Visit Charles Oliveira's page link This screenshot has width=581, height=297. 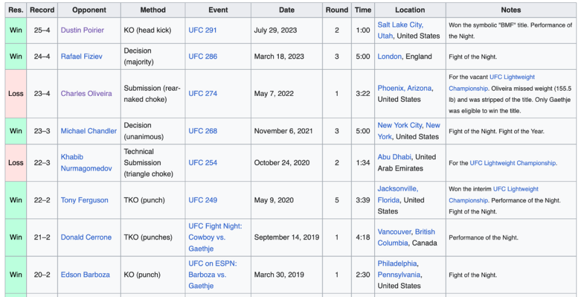[87, 94]
